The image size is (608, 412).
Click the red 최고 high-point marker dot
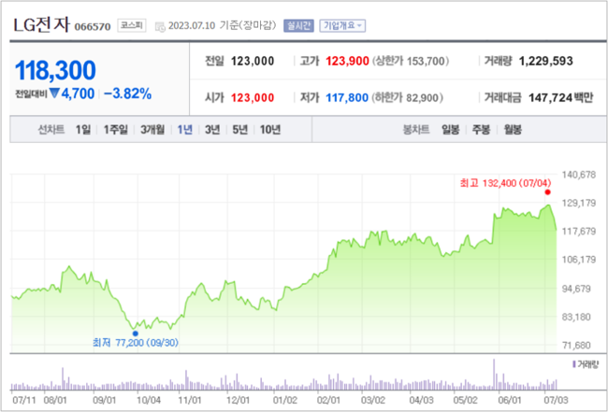pyautogui.click(x=547, y=192)
